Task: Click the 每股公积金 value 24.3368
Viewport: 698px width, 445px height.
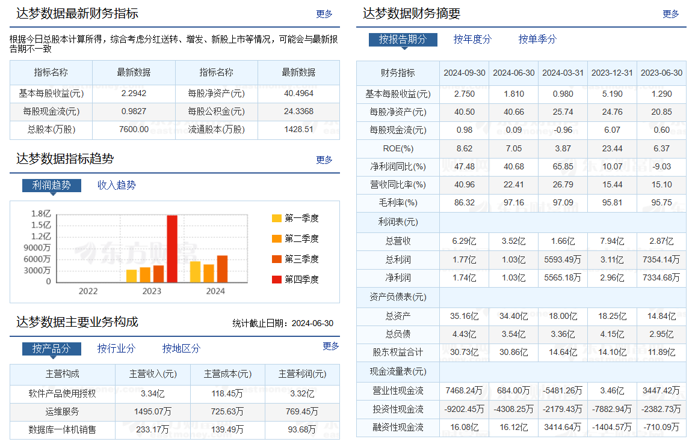Action: (298, 112)
